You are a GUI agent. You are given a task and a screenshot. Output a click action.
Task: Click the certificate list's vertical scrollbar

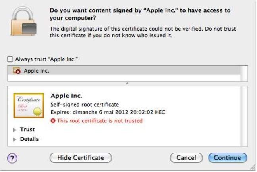[x=244, y=74]
